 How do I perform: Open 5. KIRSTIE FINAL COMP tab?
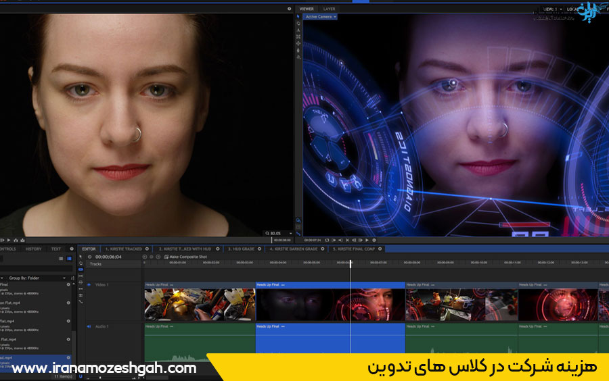coord(354,249)
